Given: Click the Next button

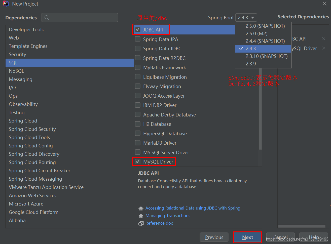Looking at the screenshot, I should point(247,237).
